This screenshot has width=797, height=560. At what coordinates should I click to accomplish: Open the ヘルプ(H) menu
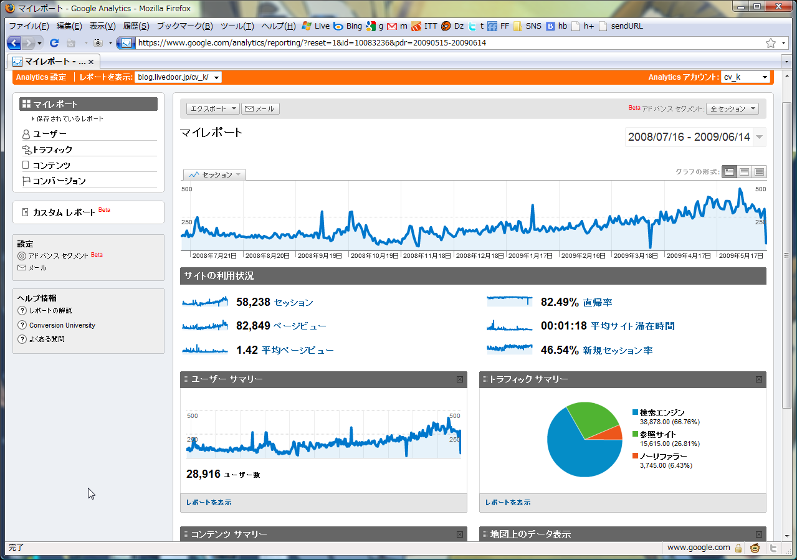click(279, 26)
